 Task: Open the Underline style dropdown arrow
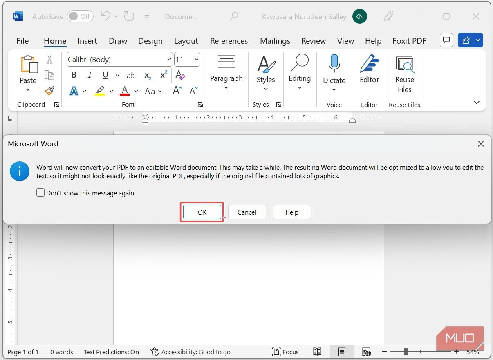[x=117, y=75]
